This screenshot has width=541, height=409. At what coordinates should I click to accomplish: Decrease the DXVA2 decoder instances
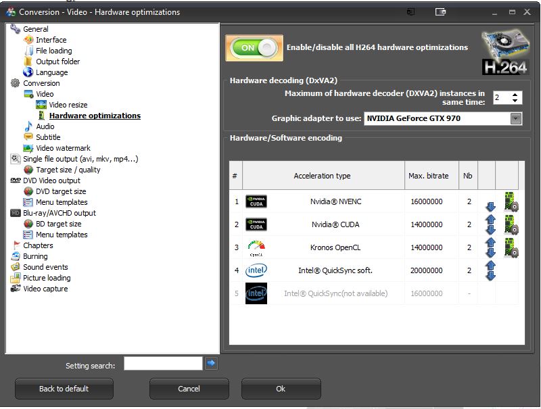click(x=515, y=101)
